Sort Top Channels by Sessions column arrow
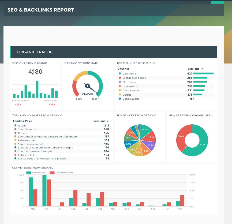Viewport: 232px width, 224px height. coord(202,69)
